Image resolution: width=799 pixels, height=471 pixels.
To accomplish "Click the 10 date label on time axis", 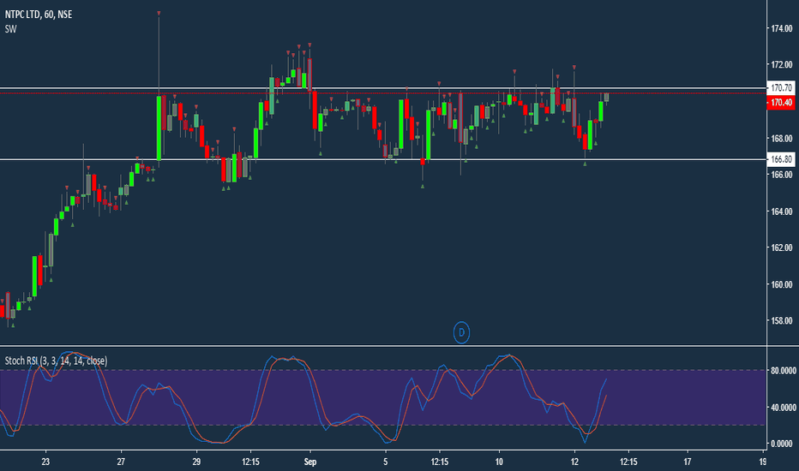I will point(499,462).
